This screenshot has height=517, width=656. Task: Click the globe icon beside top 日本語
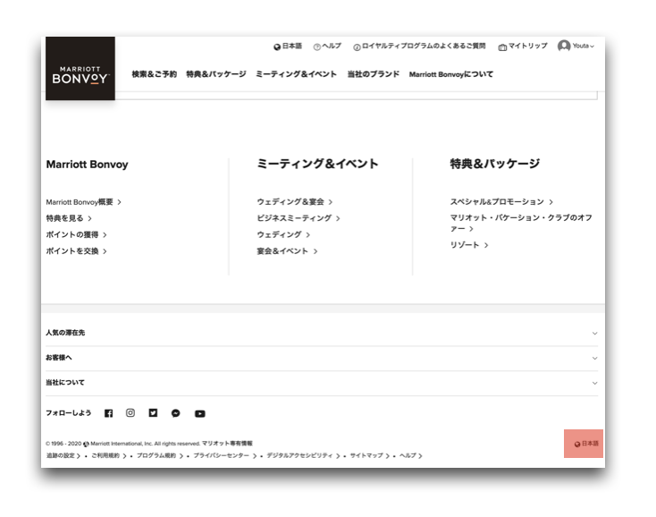pyautogui.click(x=277, y=47)
